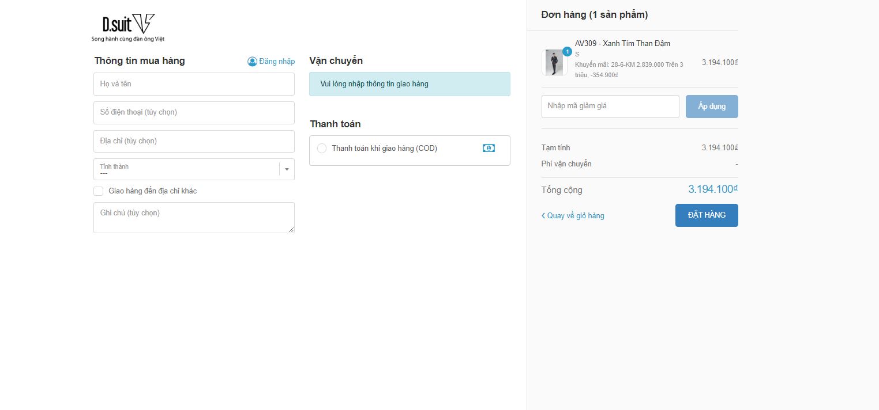The height and width of the screenshot is (410, 879).
Task: Click the user account icon beside Đăng nhập
Action: pyautogui.click(x=252, y=62)
